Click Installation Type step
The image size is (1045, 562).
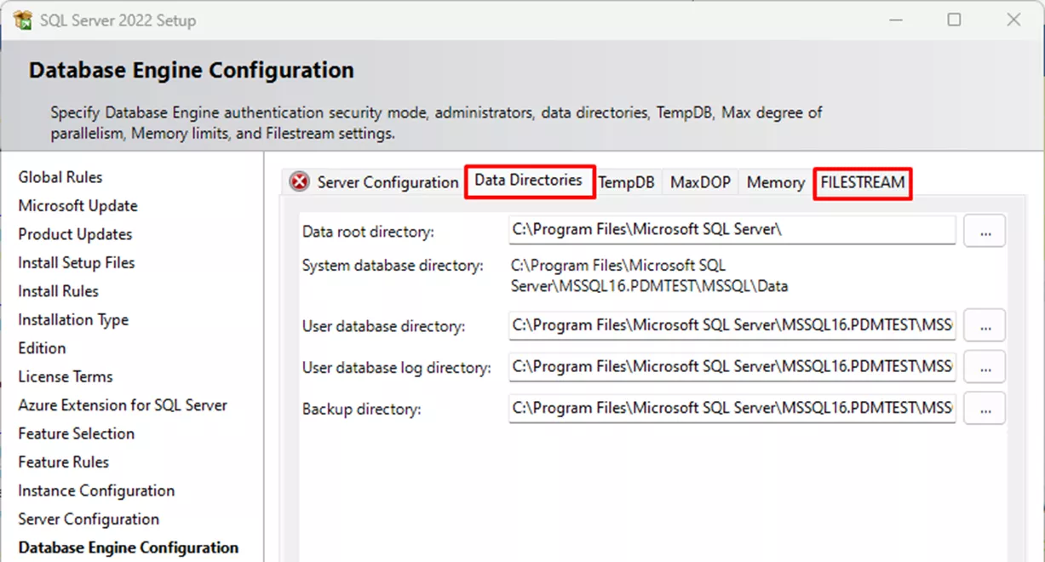pyautogui.click(x=73, y=319)
